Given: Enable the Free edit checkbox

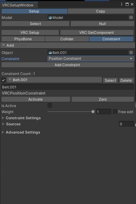Looking at the screenshot, I should pyautogui.click(x=115, y=112).
